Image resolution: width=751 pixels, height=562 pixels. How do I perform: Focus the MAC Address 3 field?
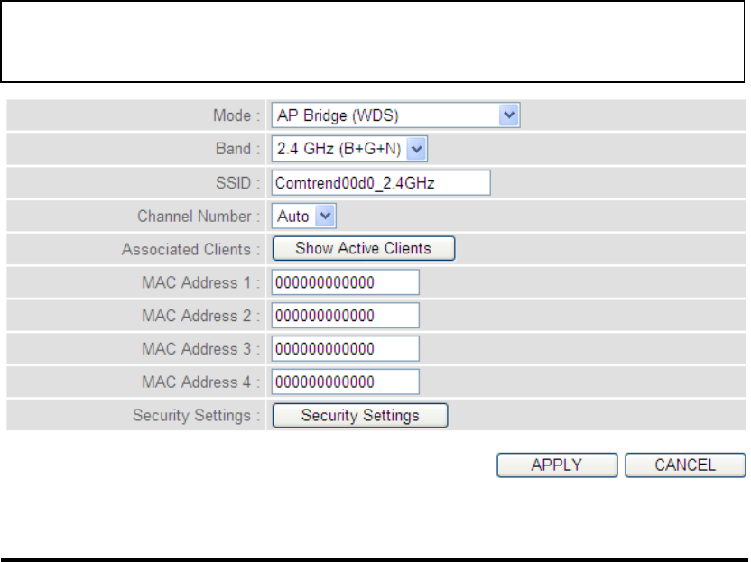tap(346, 348)
